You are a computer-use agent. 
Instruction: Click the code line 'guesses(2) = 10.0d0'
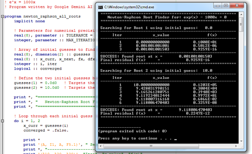(x=37, y=88)
